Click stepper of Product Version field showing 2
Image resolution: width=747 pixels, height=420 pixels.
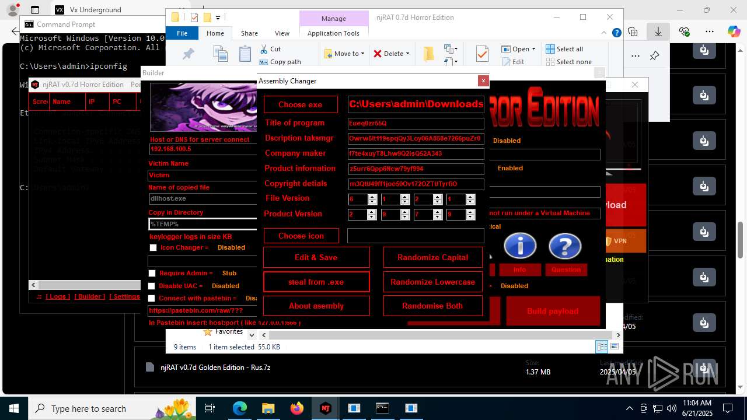coord(372,215)
